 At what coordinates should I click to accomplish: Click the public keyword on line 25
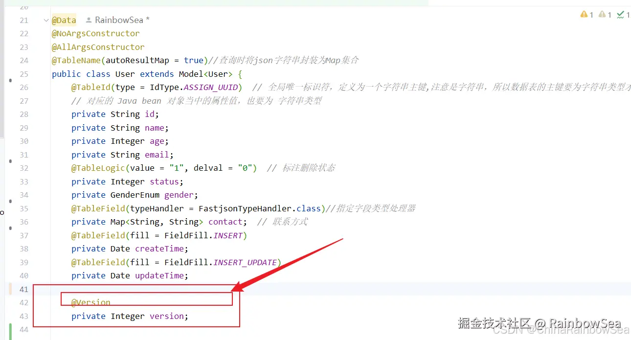pos(67,74)
